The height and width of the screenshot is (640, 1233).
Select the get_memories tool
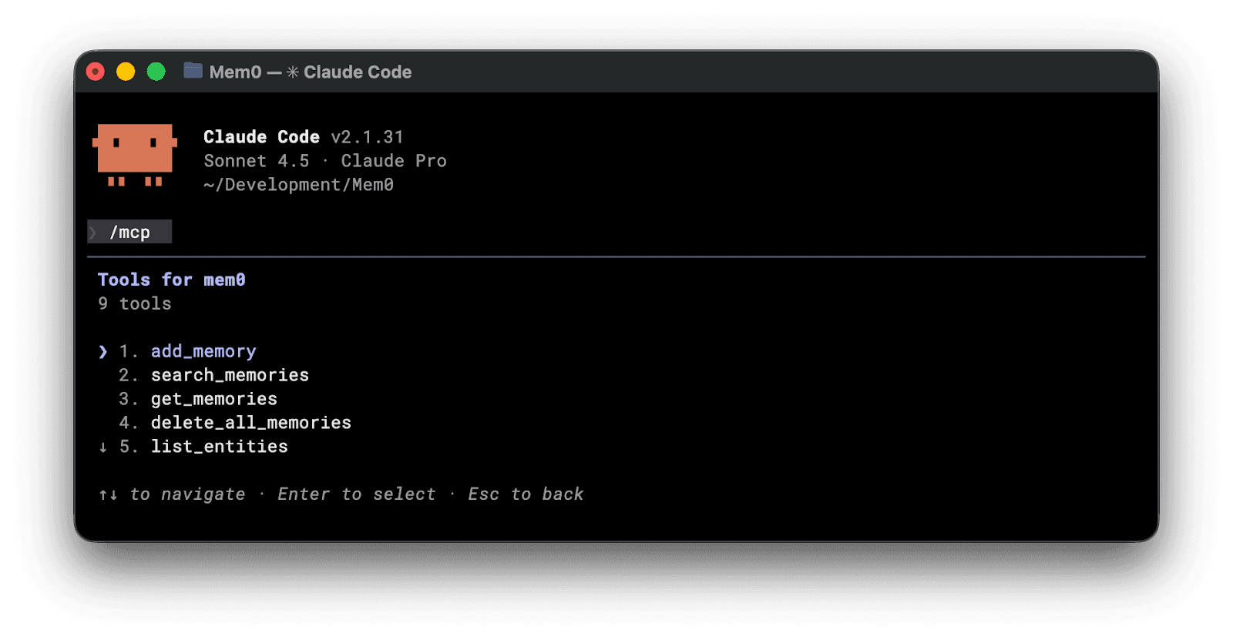tap(213, 399)
